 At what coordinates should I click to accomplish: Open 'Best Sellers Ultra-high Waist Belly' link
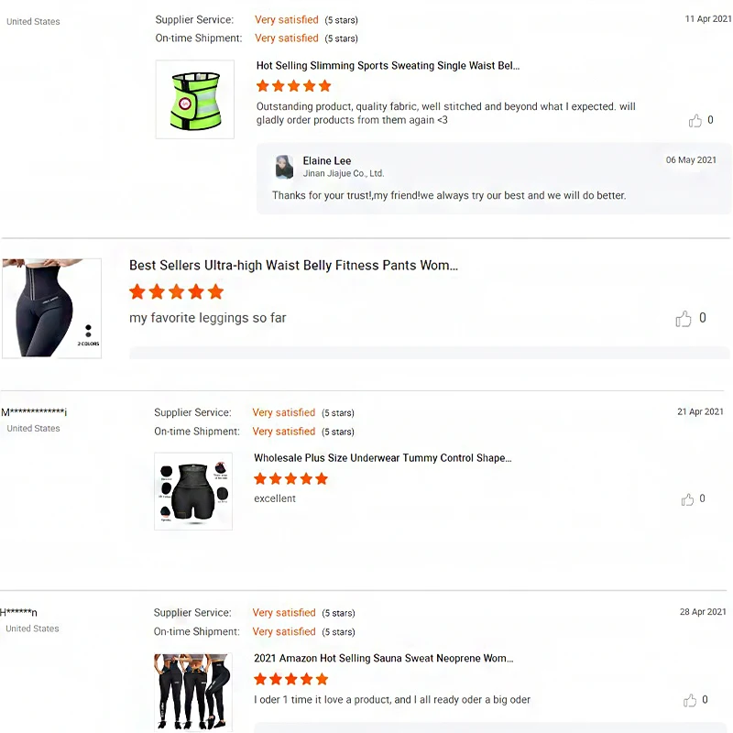293,266
